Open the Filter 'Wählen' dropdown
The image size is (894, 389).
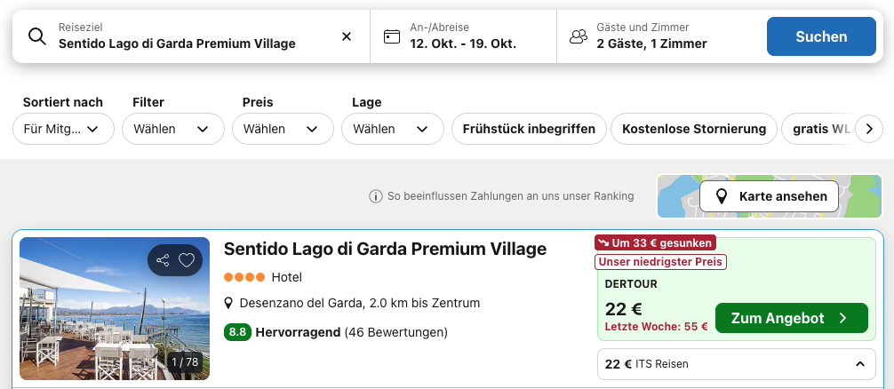173,129
